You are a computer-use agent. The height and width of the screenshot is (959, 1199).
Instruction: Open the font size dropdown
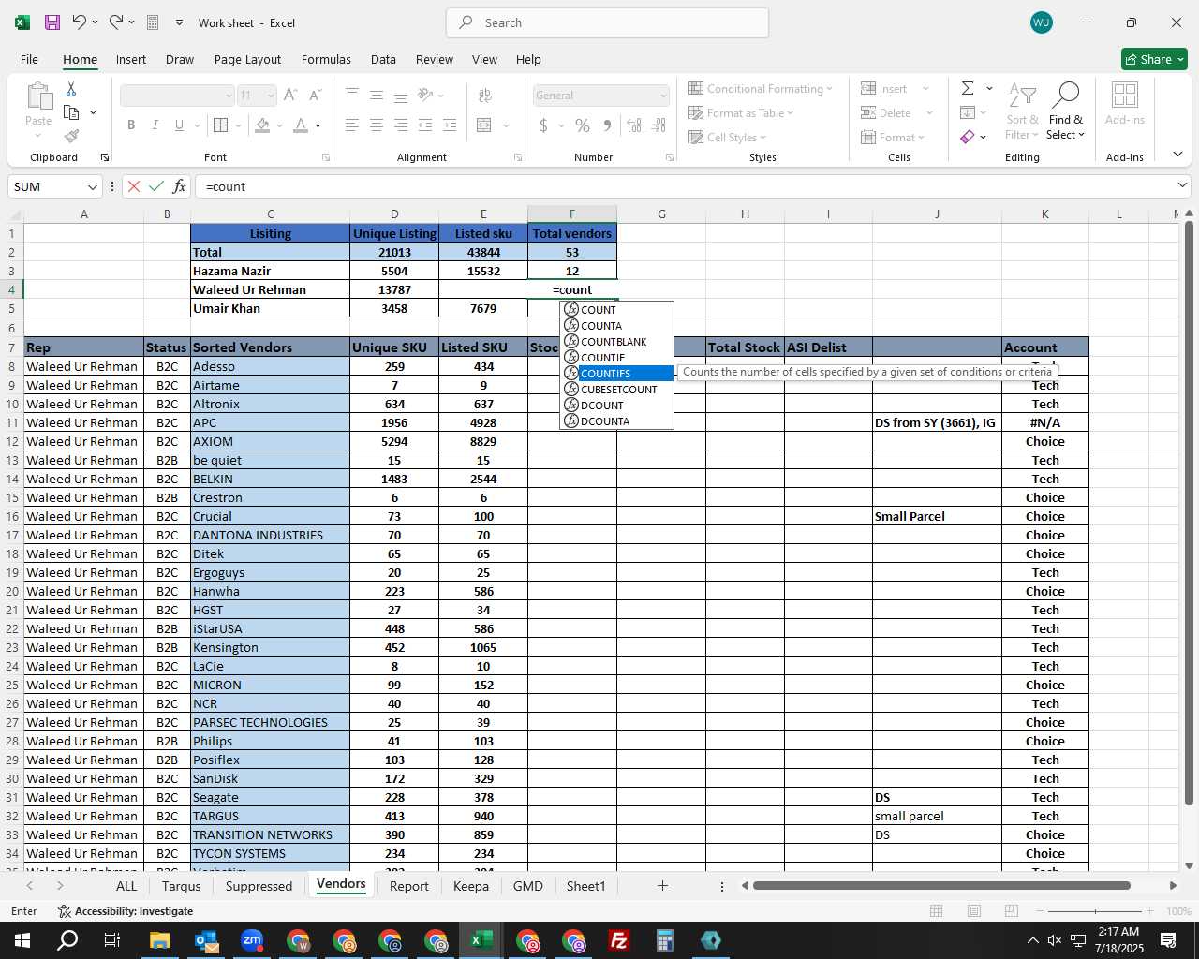271,96
